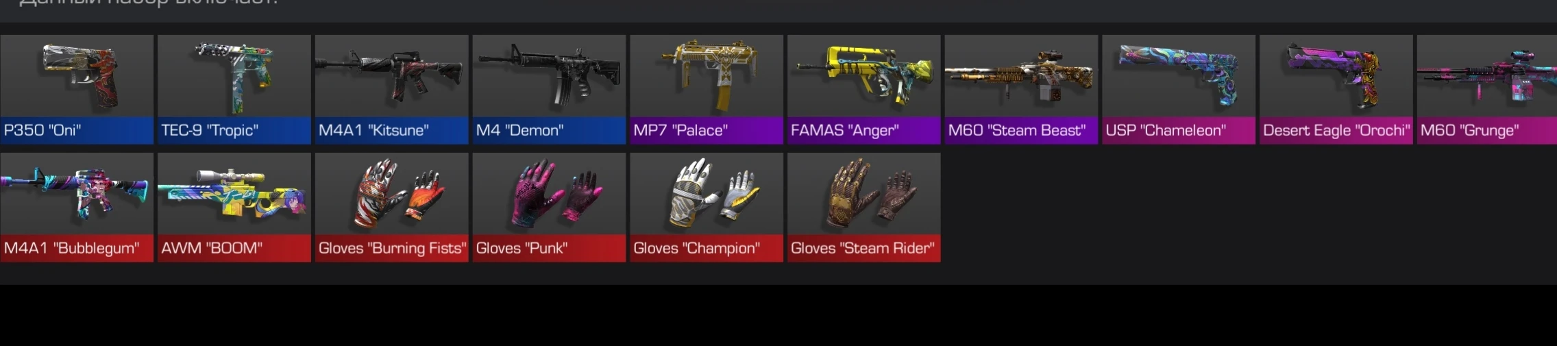Choose the M4A1 "Kitsune" rifle skin
This screenshot has width=1557, height=346.
[x=392, y=89]
